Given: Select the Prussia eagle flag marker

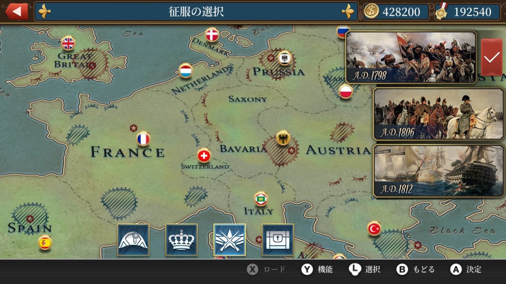Looking at the screenshot, I should 284,58.
